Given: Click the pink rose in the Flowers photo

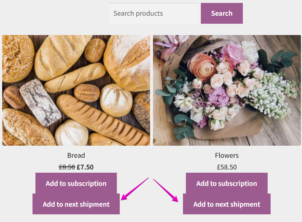Looking at the screenshot, I should [x=234, y=51].
